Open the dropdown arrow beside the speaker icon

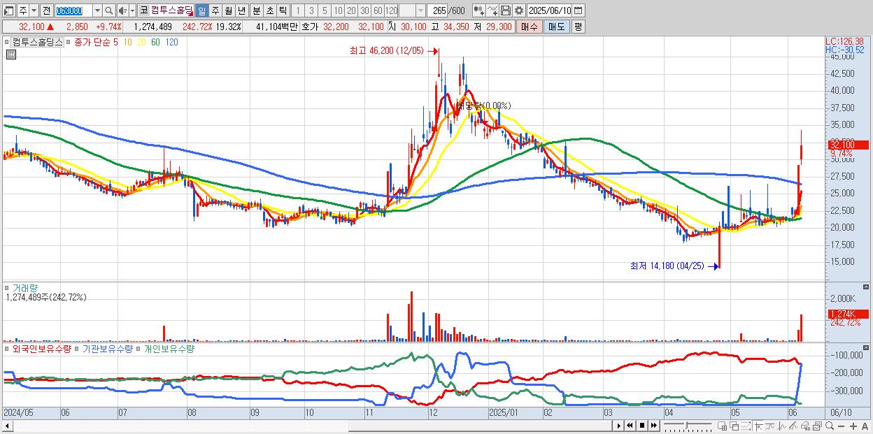click(x=132, y=10)
